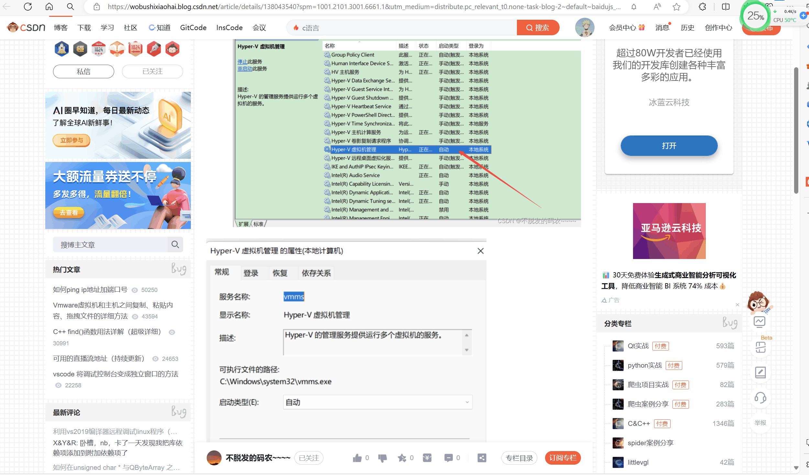This screenshot has height=475, width=809.
Task: Click the site lock icon in address bar
Action: coord(96,7)
